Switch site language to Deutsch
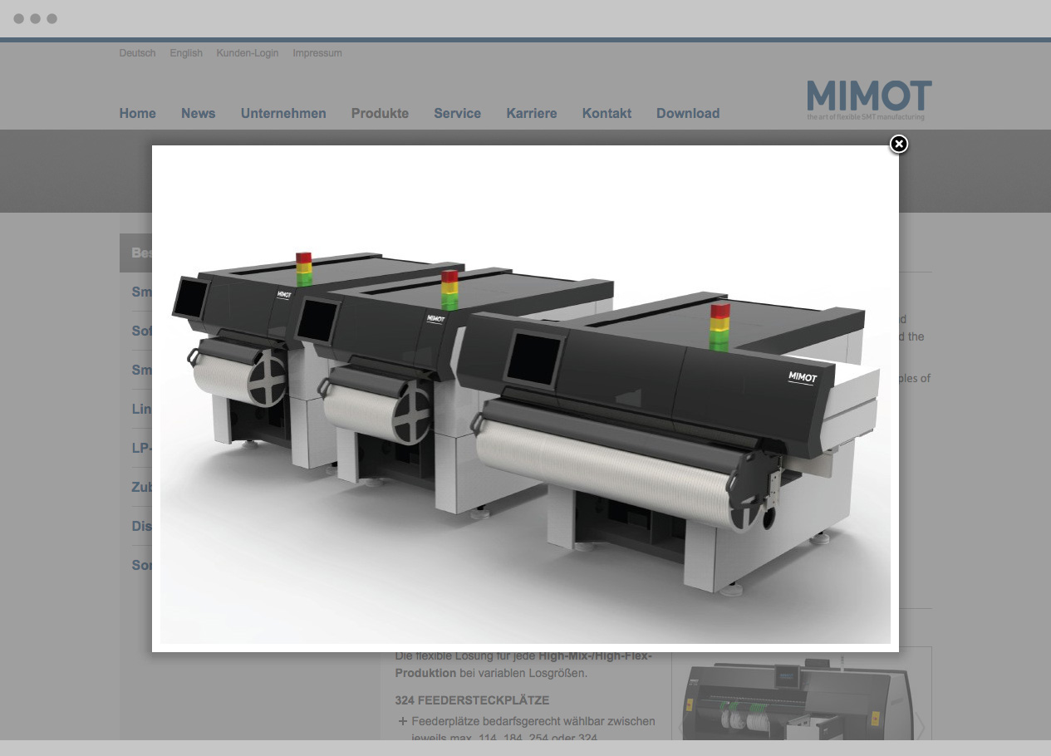Viewport: 1051px width, 756px height. point(137,53)
